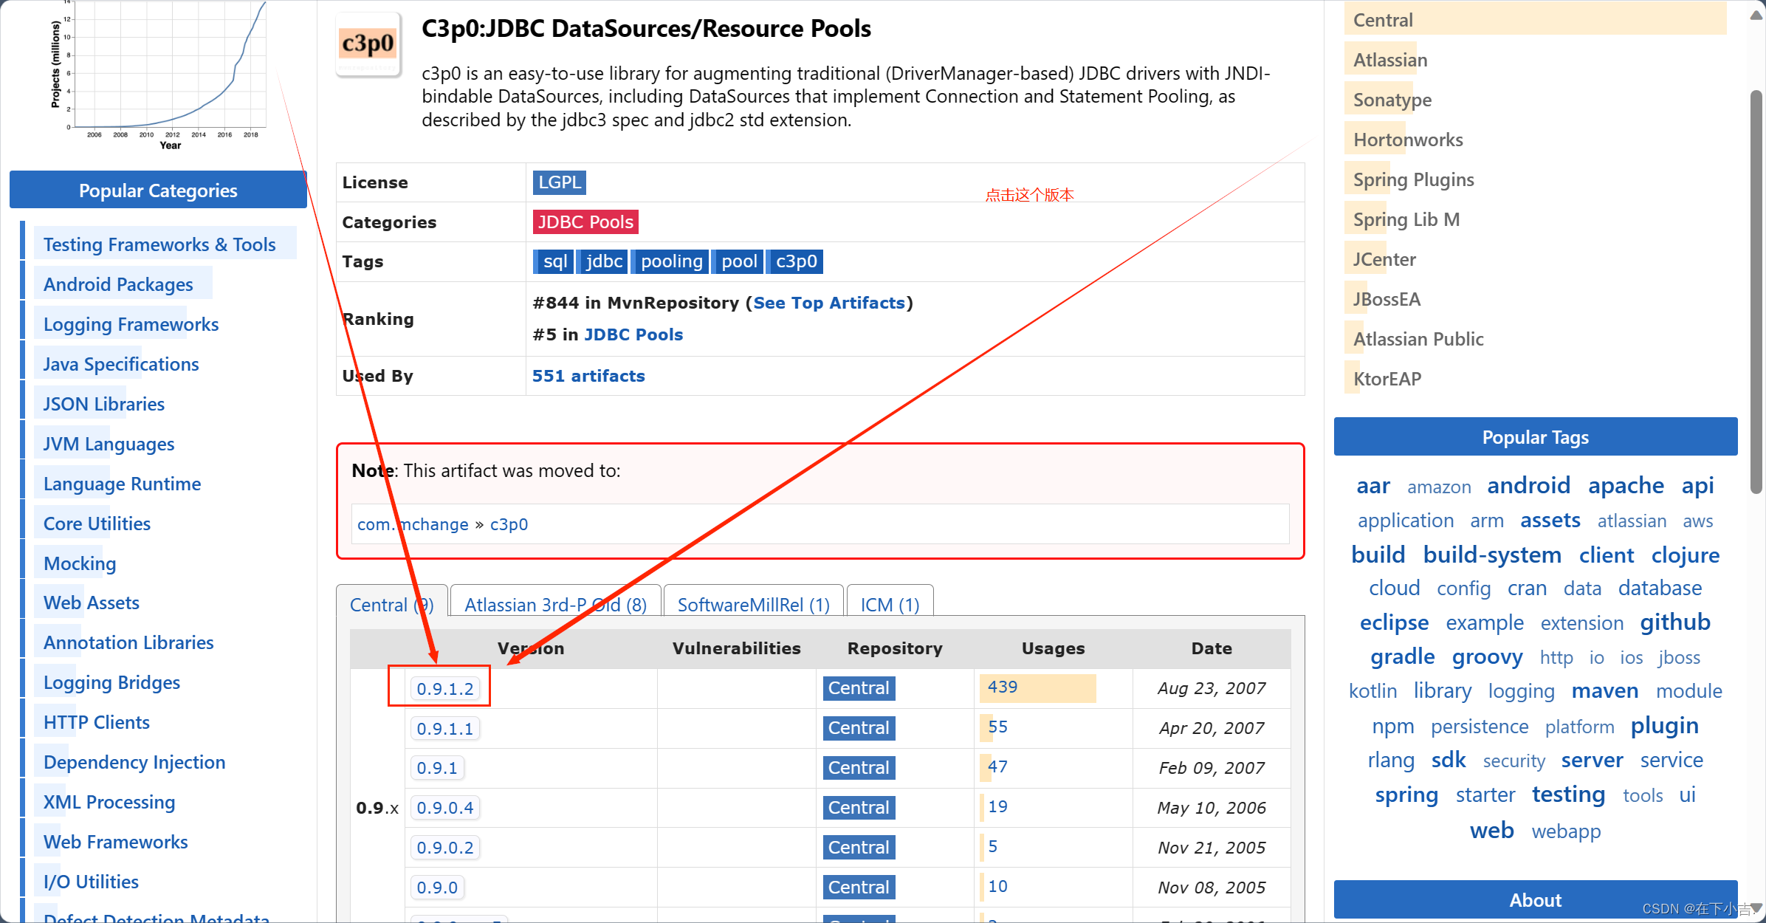This screenshot has width=1766, height=923.
Task: Select the Hortonworks repository in sidebar
Action: click(1408, 140)
